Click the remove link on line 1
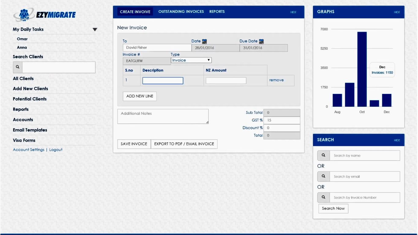This screenshot has width=418, height=235. coord(276,80)
